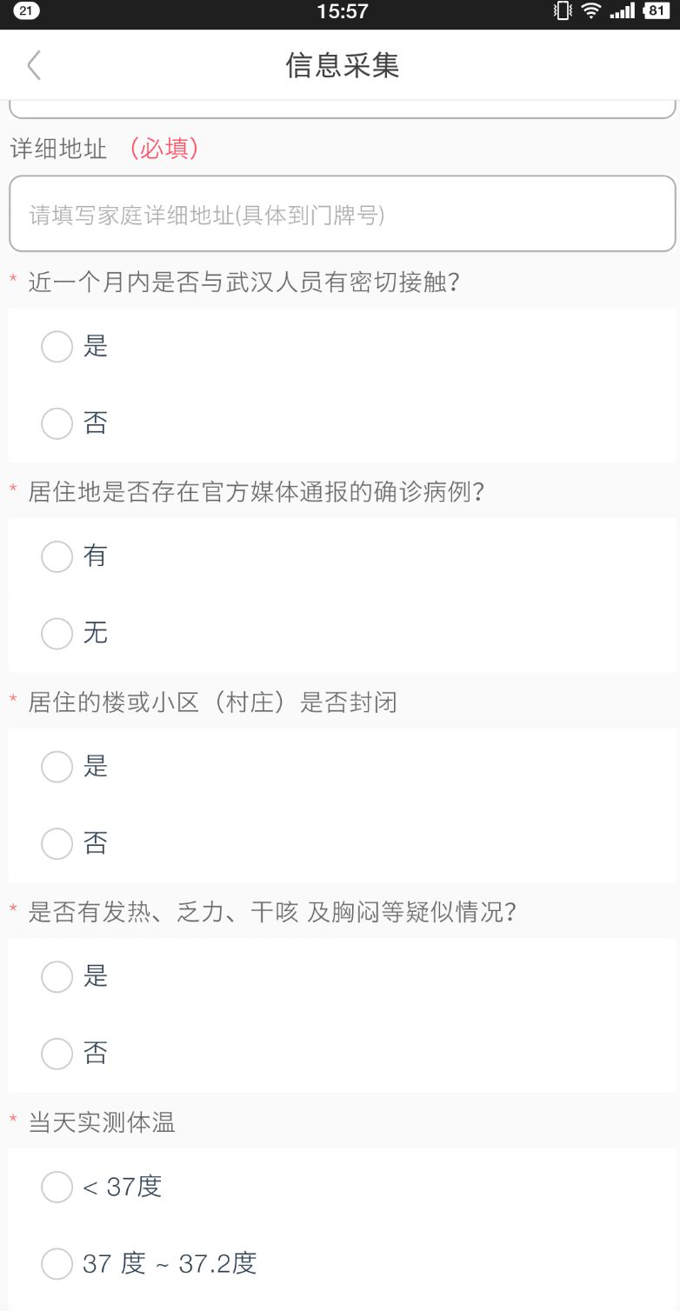680x1311 pixels.
Task: Tap the notification badge showing 21
Action: (27, 11)
